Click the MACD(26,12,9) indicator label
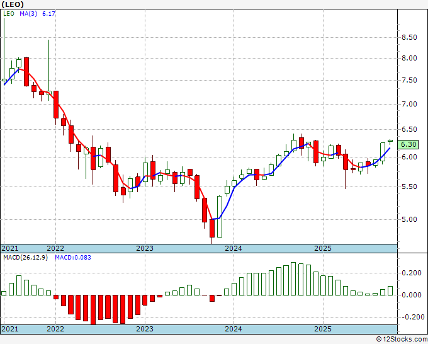Screen dimensions: 428x344 point(25,258)
